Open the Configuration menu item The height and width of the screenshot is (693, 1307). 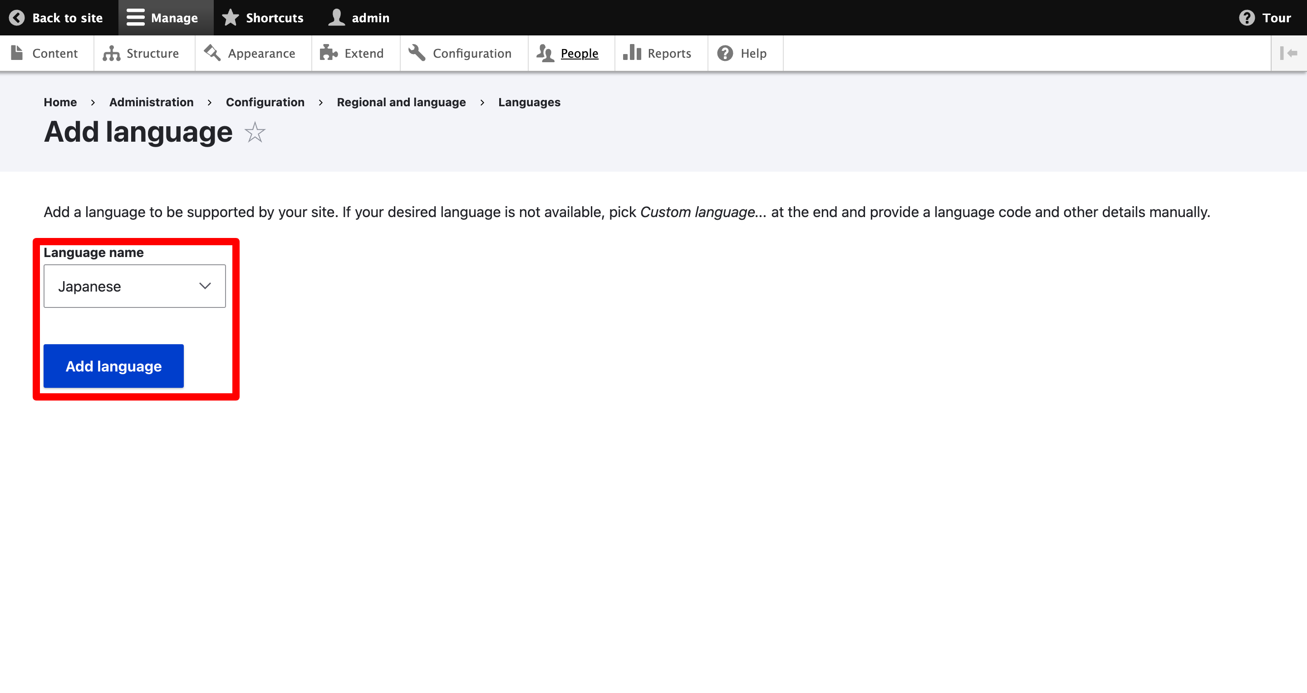[472, 53]
